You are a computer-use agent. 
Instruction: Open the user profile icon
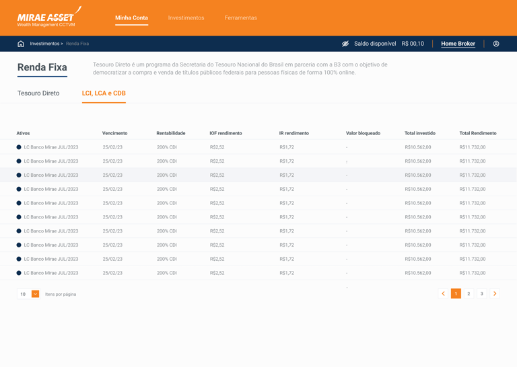(496, 44)
